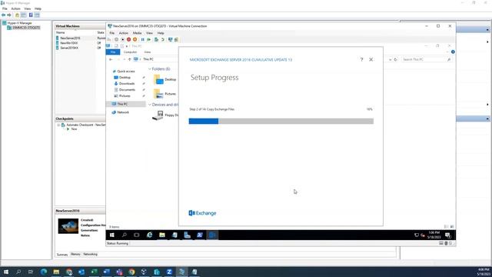Open the View menu in VM Connection
Screen dimensions: 492x277
pos(149,33)
